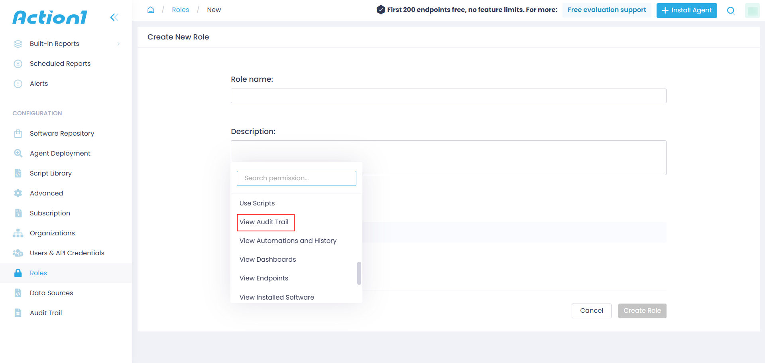Collapse the sidebar with double-chevron icon

(114, 17)
